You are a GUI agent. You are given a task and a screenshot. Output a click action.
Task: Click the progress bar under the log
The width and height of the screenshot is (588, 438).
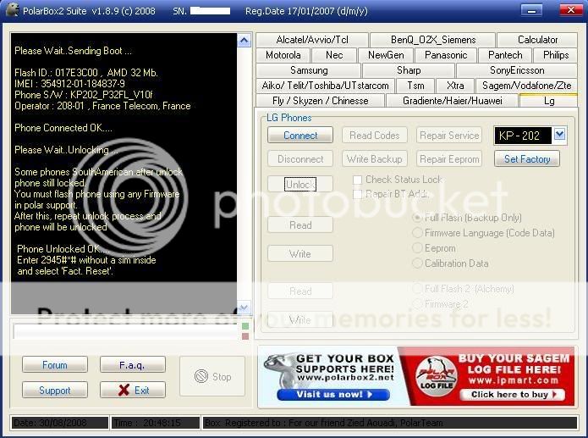click(x=125, y=331)
